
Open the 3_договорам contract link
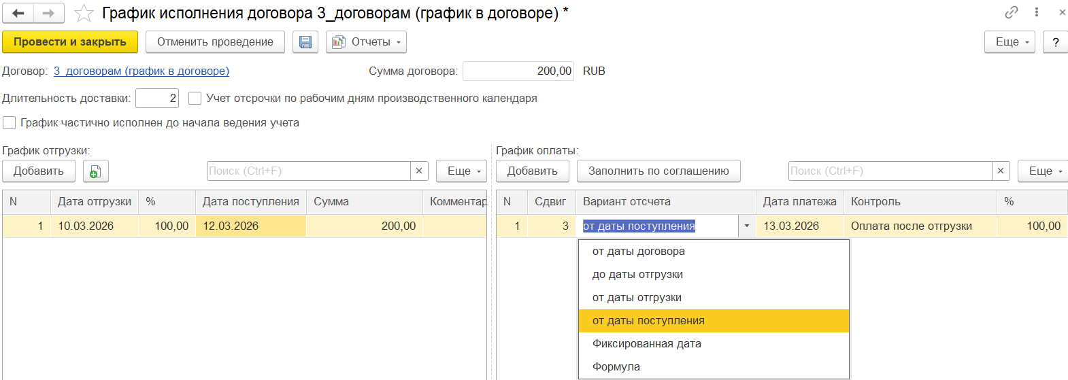141,71
